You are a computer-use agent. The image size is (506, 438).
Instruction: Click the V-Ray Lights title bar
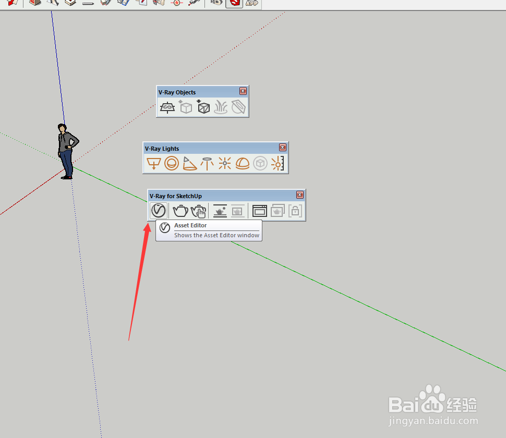click(x=215, y=149)
